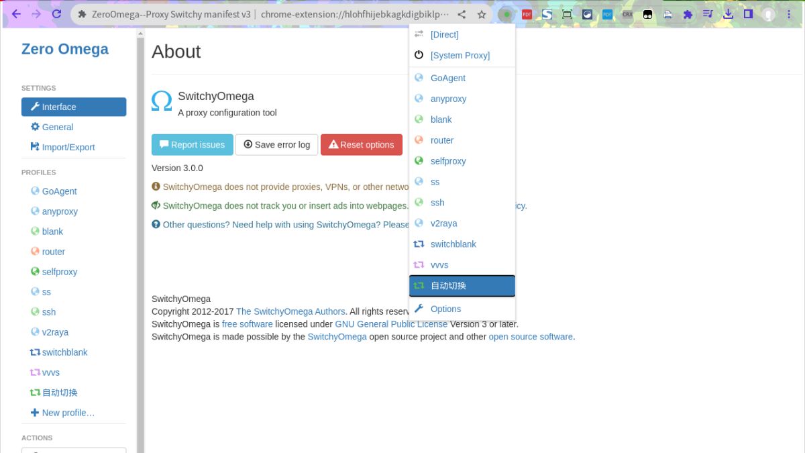Screen dimensions: 805x453
Task: Choose v2raya in the popup menu
Action: pyautogui.click(x=462, y=223)
